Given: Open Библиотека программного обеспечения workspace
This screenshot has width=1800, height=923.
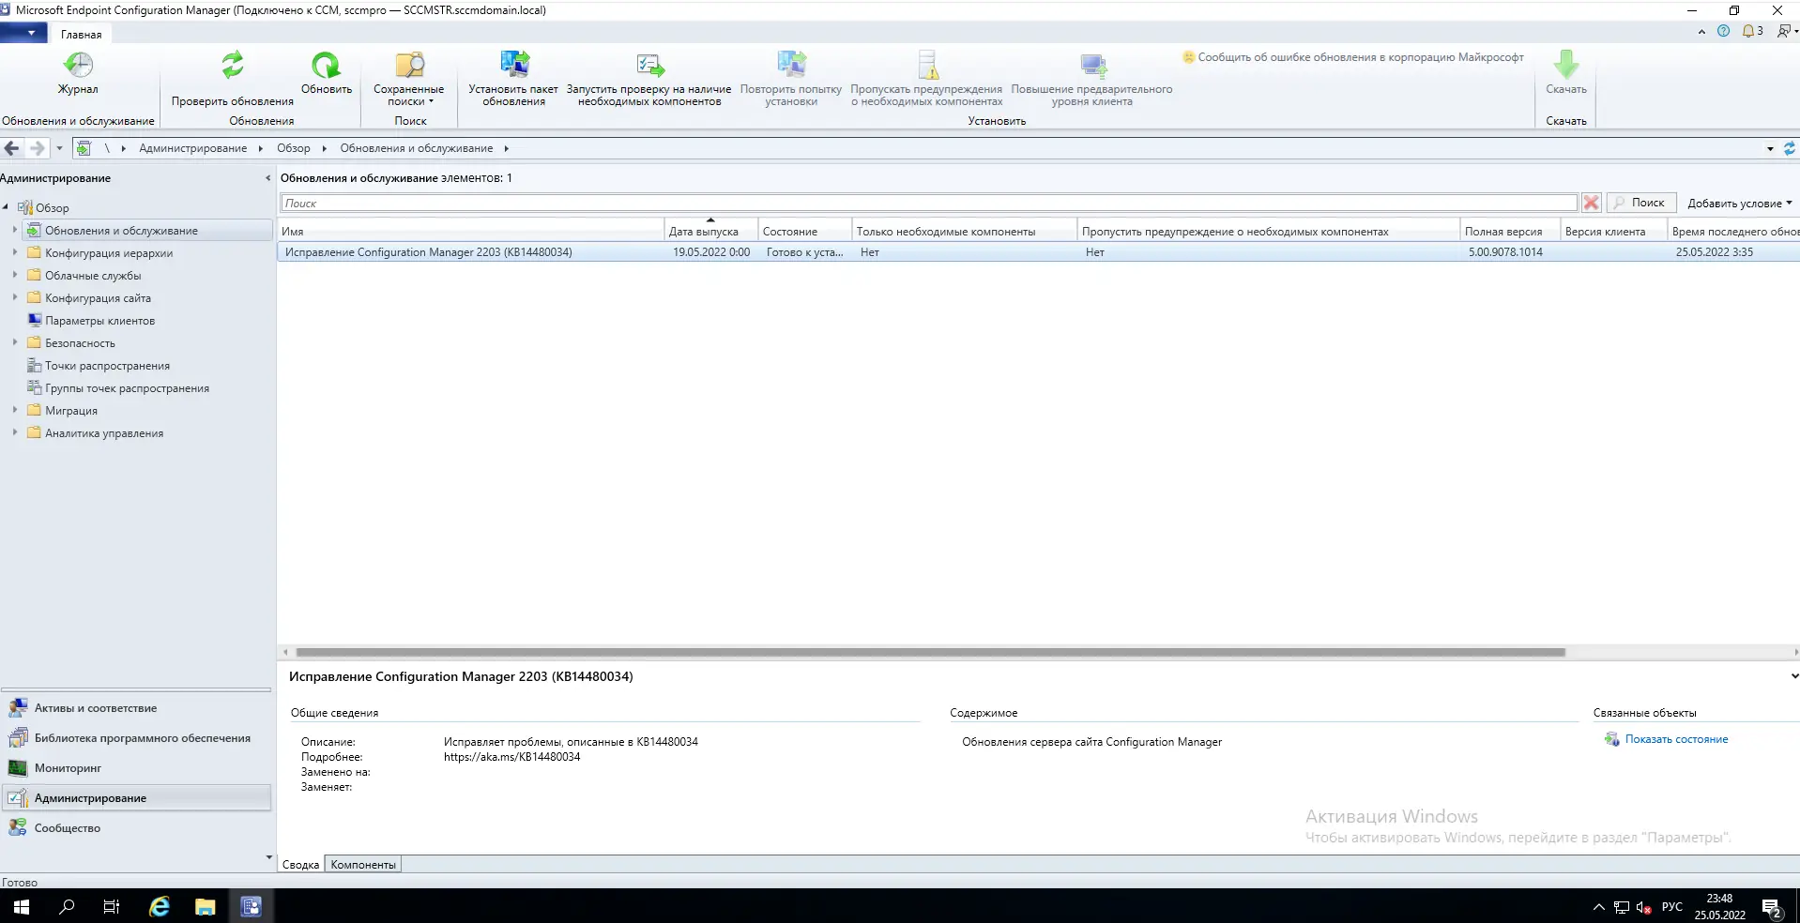Looking at the screenshot, I should (136, 738).
